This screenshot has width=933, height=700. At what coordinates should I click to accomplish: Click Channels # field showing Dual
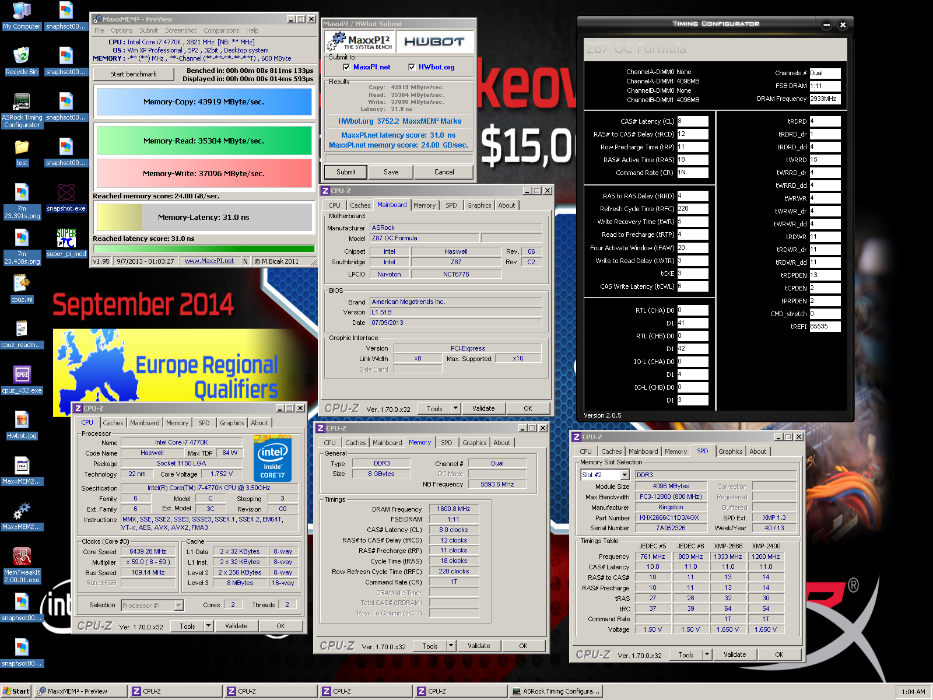point(825,73)
